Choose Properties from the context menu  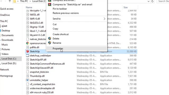pos(77,49)
